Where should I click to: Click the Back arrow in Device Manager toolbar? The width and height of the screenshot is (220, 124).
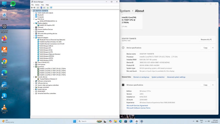point(32,8)
